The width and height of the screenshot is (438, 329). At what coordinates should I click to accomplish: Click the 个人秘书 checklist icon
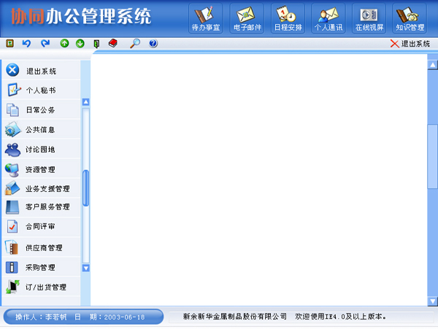click(x=14, y=90)
